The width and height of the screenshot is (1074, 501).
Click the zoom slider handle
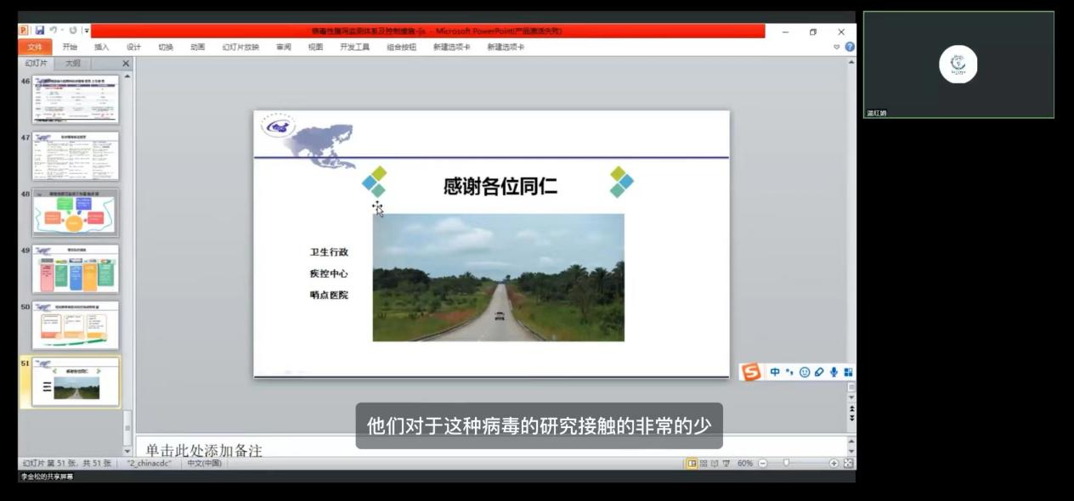tap(787, 464)
